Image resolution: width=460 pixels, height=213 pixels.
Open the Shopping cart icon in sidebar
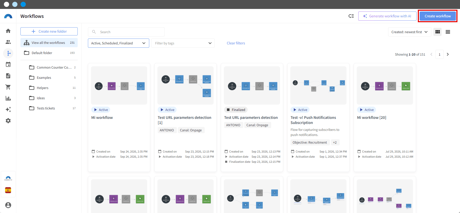click(x=8, y=87)
